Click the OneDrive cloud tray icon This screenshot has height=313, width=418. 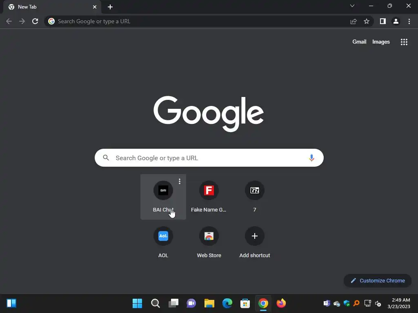coord(337,303)
